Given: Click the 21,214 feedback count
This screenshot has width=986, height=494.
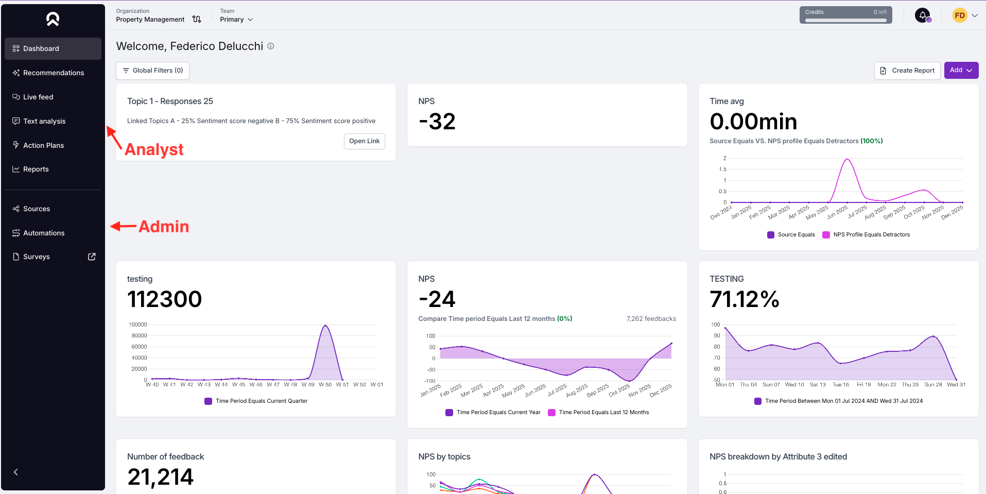Looking at the screenshot, I should (160, 477).
